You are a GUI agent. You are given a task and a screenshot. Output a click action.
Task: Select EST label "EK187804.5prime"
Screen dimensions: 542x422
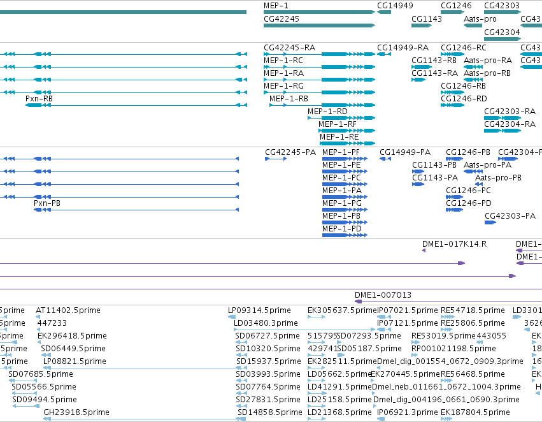click(x=475, y=412)
